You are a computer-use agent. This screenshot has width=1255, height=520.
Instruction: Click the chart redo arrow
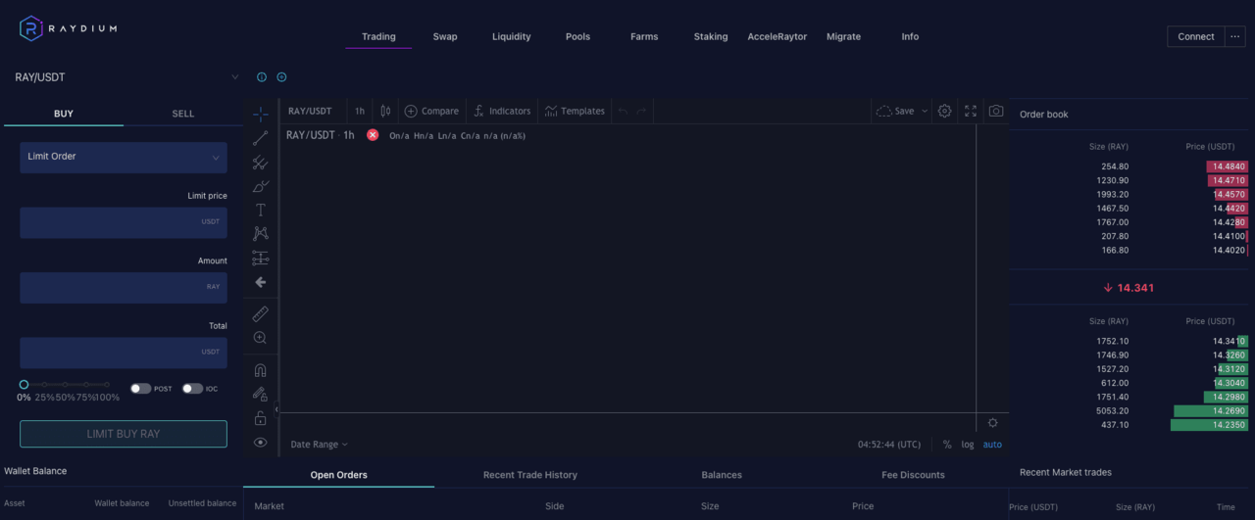(x=642, y=111)
